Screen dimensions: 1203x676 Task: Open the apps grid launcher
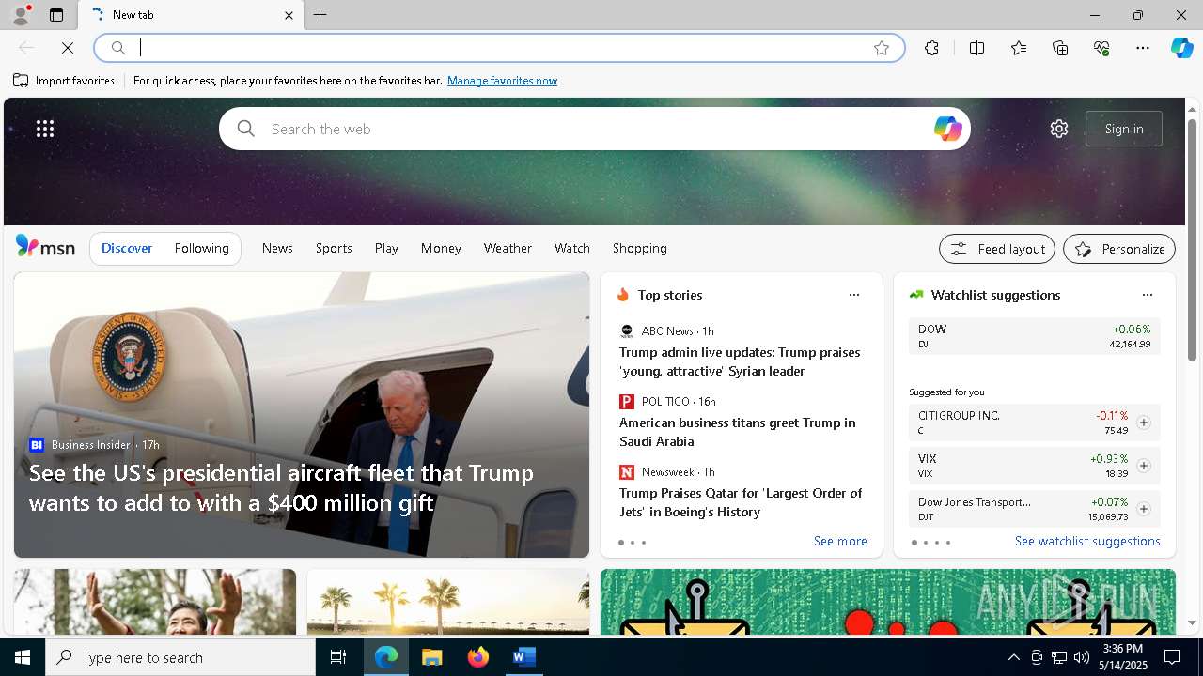tap(45, 129)
